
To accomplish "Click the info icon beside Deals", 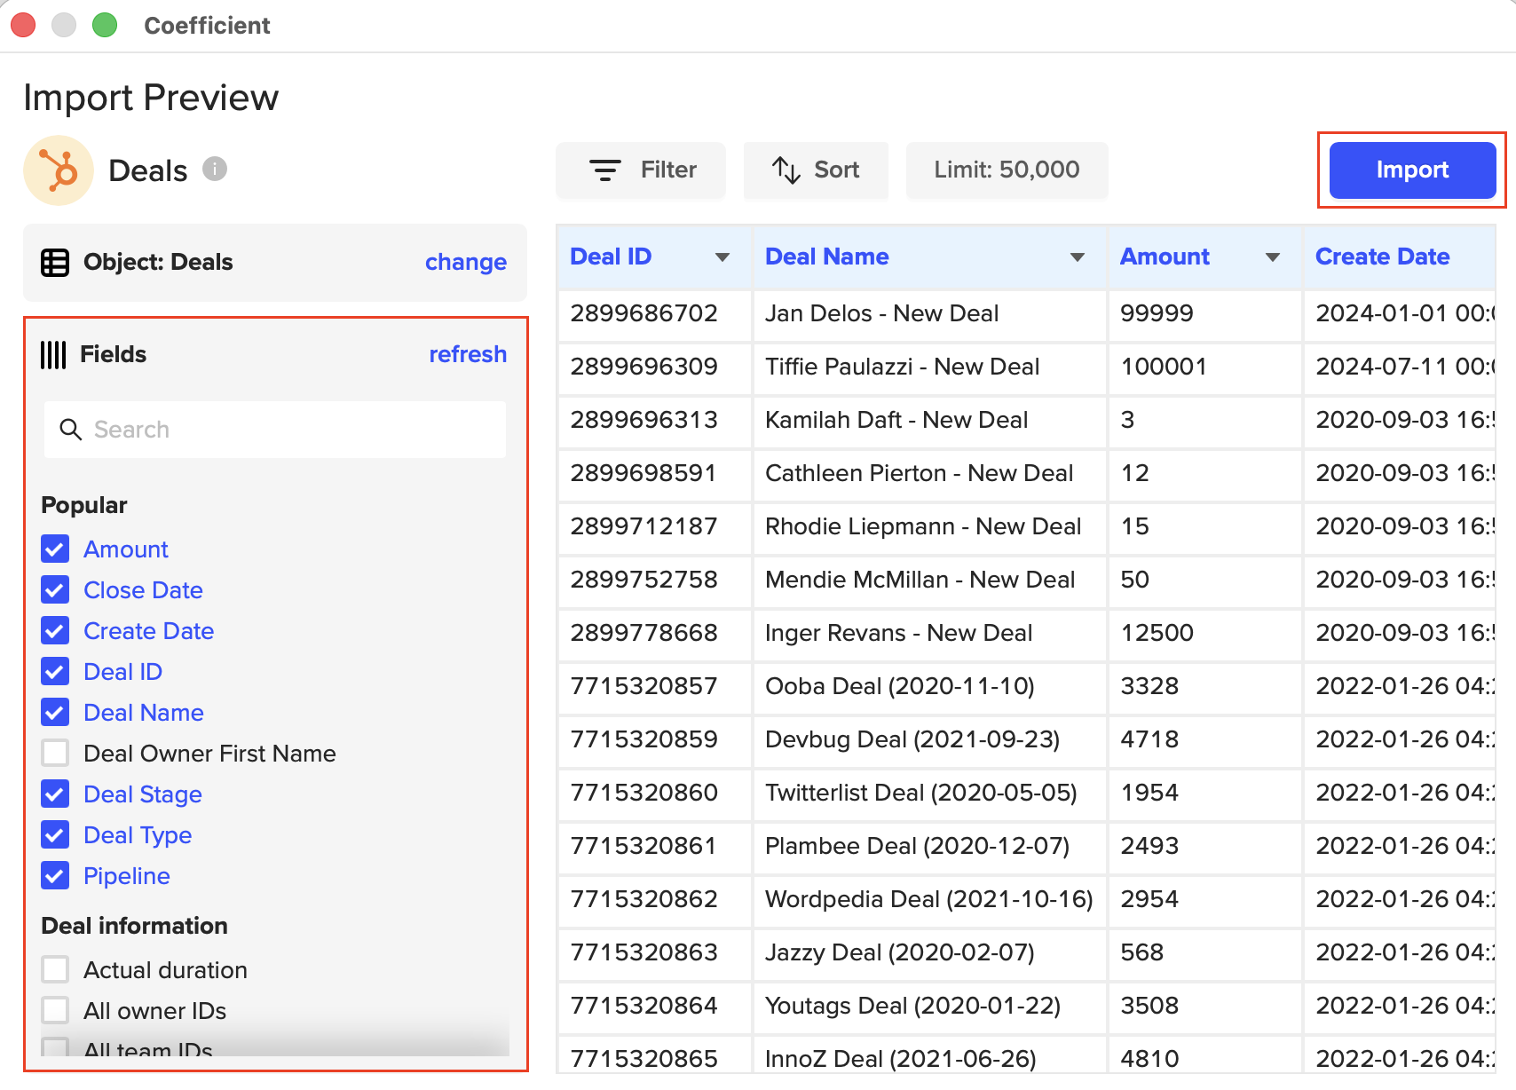I will (x=215, y=169).
